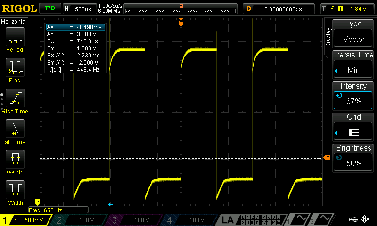Click the Brightness rotary knob icon
The image size is (377, 226).
click(x=339, y=158)
